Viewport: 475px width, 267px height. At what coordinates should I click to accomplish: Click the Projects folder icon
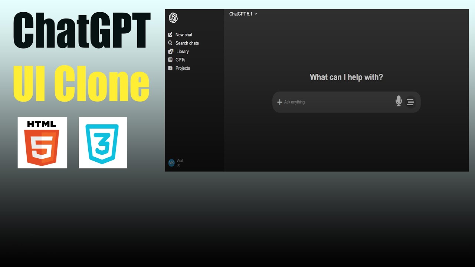170,68
